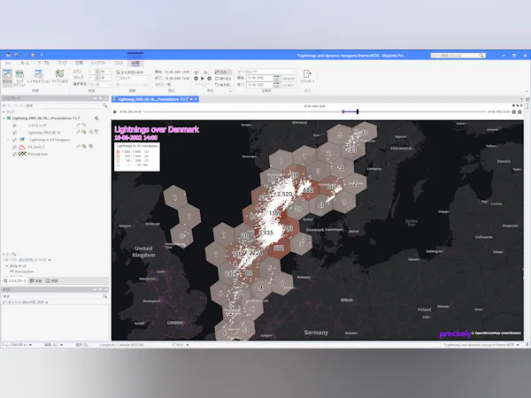Open span unit dropdown in ribbon

point(105,72)
